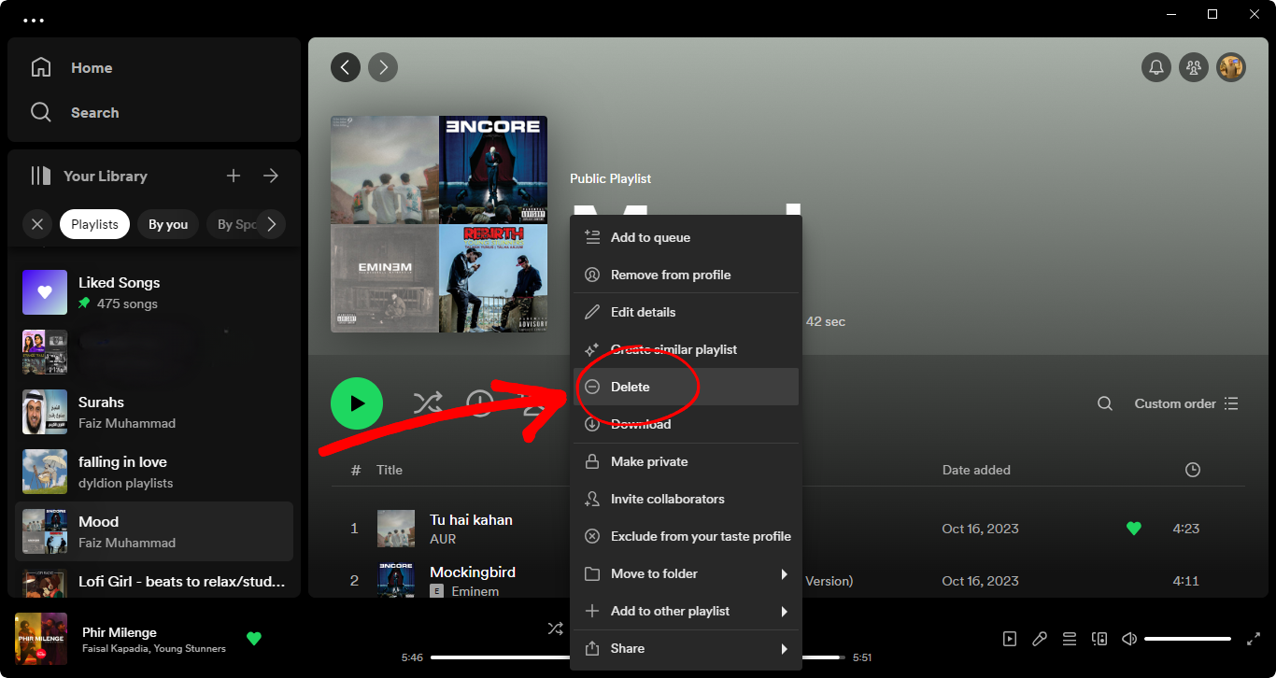Mute with the speaker icon
Screen dimensions: 1276x678
tap(1129, 639)
